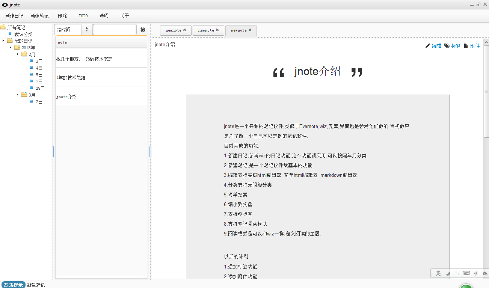Click the 友情提示 badge in status bar
The width and height of the screenshot is (489, 288).
point(14,285)
